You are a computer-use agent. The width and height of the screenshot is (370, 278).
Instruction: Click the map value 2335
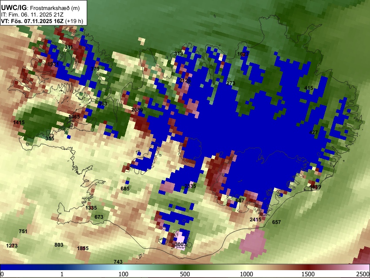point(190,186)
